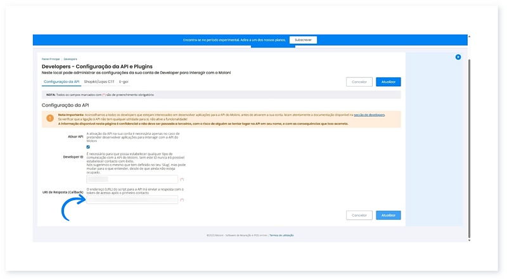Image resolution: width=507 pixels, height=280 pixels.
Task: Click the orange warning icon in notice
Action: 49,118
